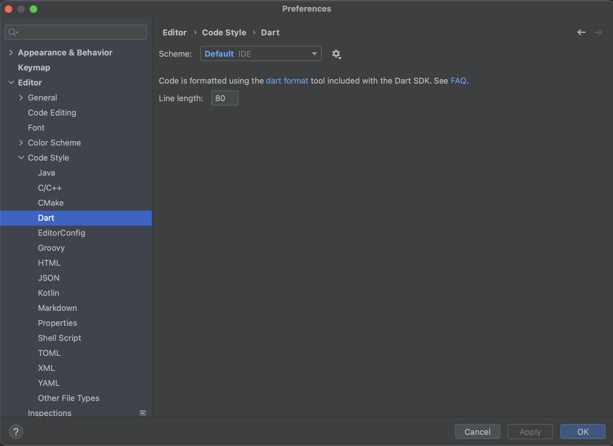This screenshot has width=613, height=446.
Task: Collapse the Code Style subsection
Action: click(x=21, y=158)
